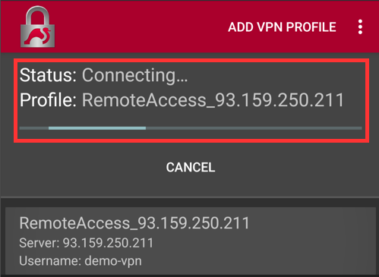Click the empty red header bar area
Screen dimensions: 379x277
click(x=142, y=27)
